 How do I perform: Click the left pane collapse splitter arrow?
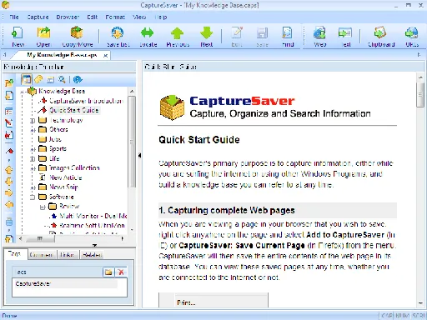click(139, 156)
